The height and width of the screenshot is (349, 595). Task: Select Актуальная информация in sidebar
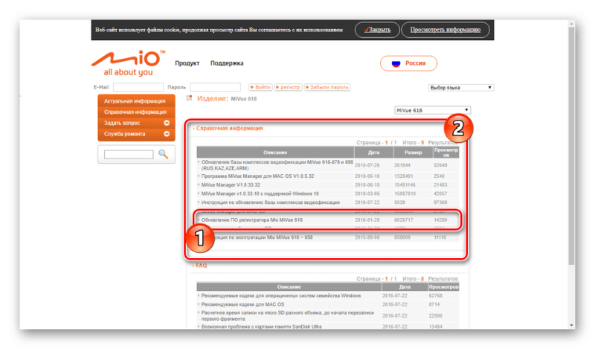(x=136, y=101)
